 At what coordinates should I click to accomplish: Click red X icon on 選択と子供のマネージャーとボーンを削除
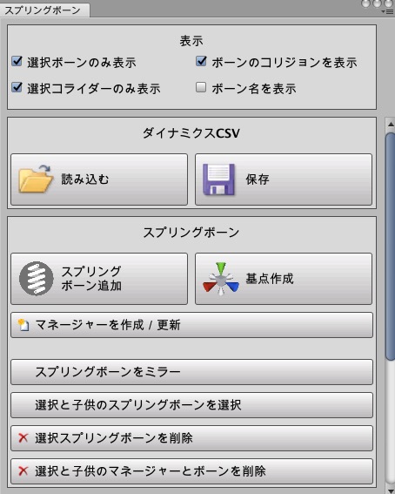tap(23, 471)
